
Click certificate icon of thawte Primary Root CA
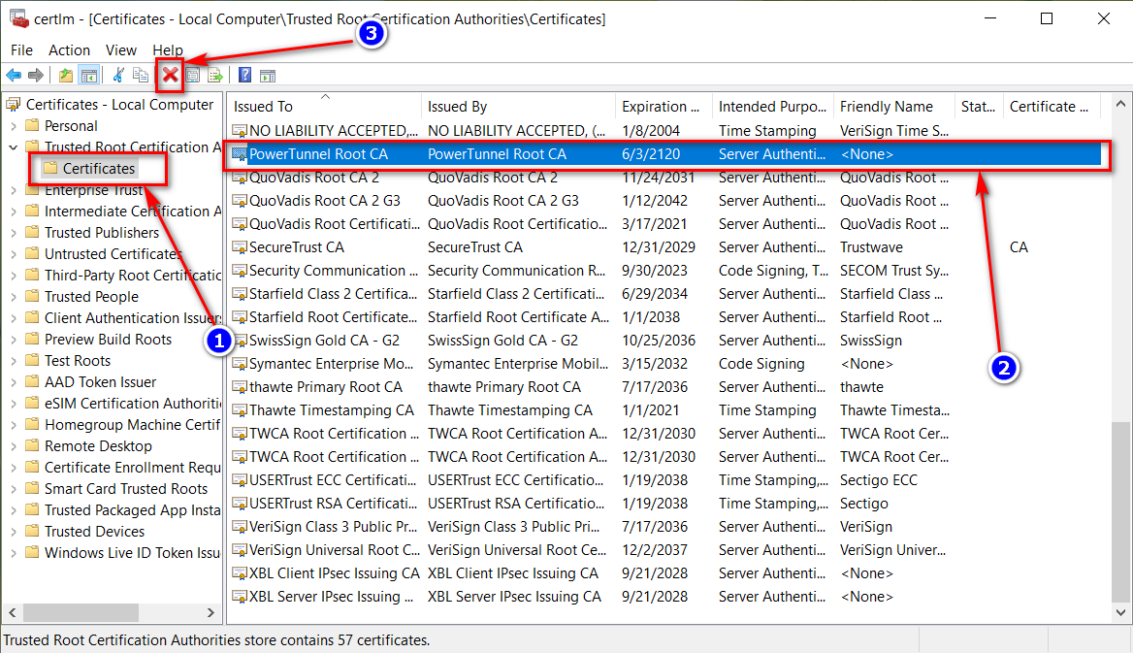(x=240, y=387)
